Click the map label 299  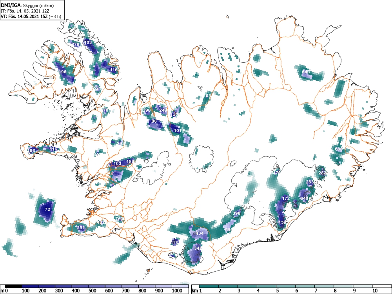tap(121, 143)
